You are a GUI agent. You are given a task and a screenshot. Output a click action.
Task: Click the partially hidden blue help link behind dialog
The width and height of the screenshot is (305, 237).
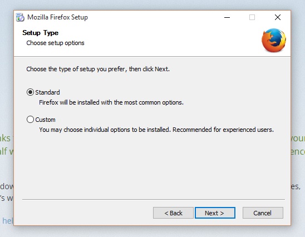(8, 221)
